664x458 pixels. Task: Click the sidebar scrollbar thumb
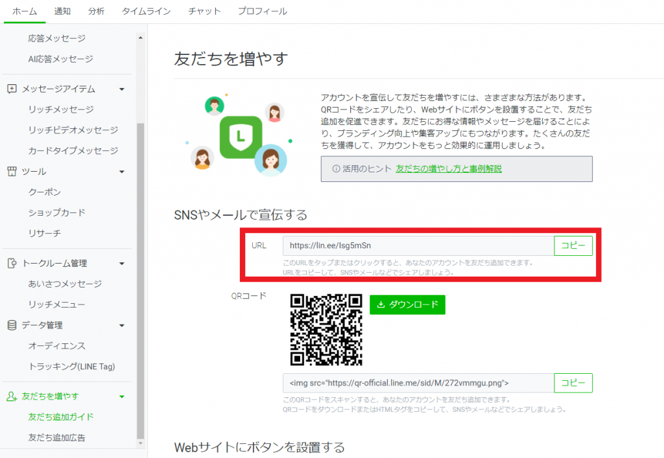[141, 281]
